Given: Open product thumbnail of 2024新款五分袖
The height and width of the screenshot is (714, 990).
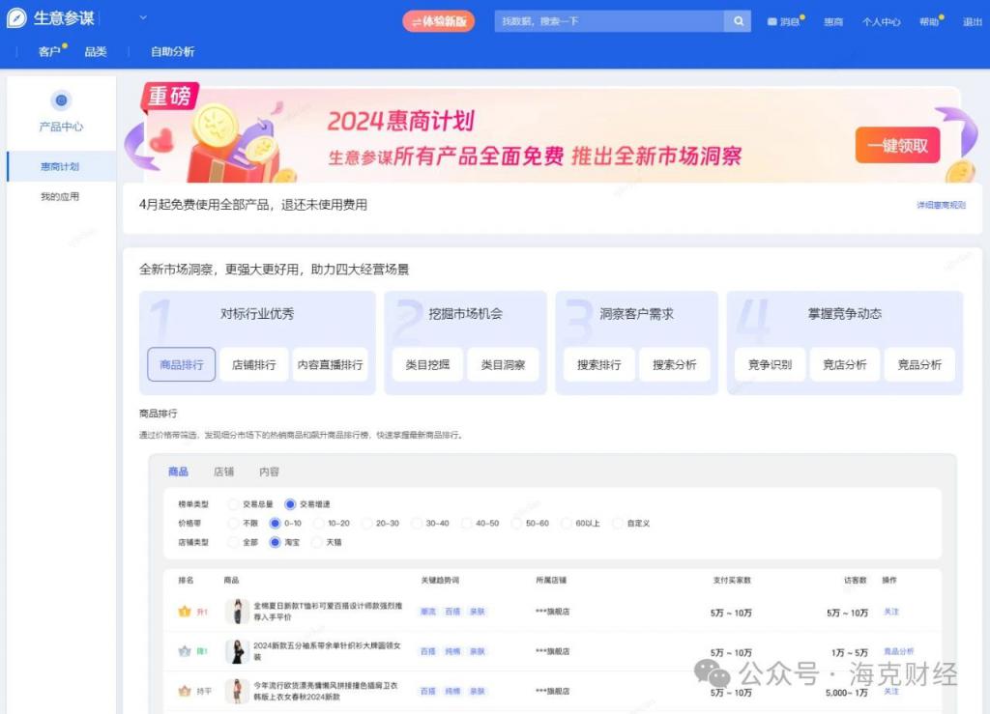Looking at the screenshot, I should click(238, 651).
